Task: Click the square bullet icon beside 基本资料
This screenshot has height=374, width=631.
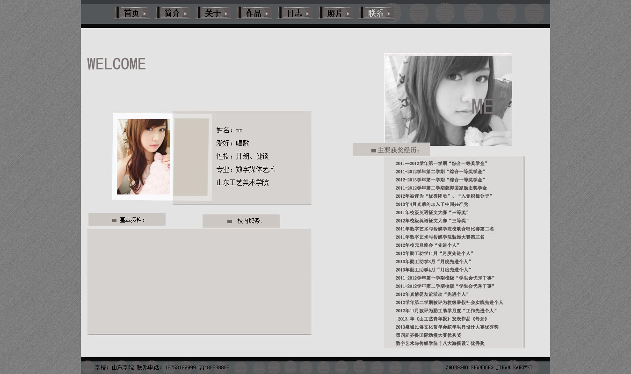Action: tap(114, 220)
